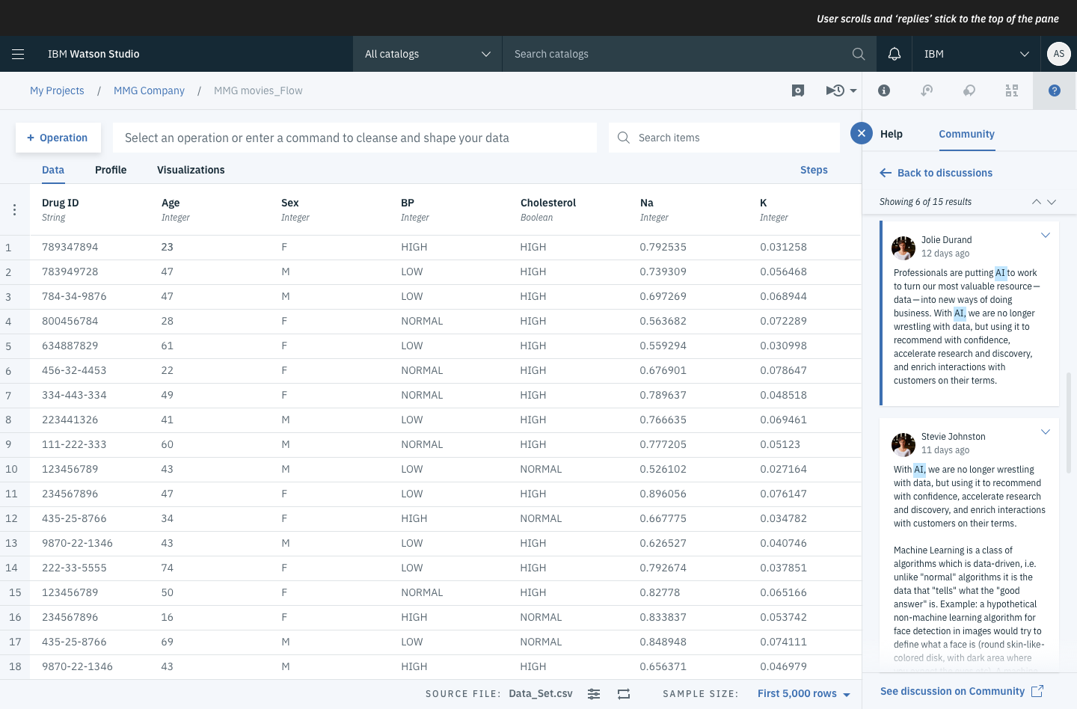
Task: Open the hamburger navigation menu
Action: (x=18, y=54)
